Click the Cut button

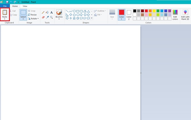(x=13, y=11)
